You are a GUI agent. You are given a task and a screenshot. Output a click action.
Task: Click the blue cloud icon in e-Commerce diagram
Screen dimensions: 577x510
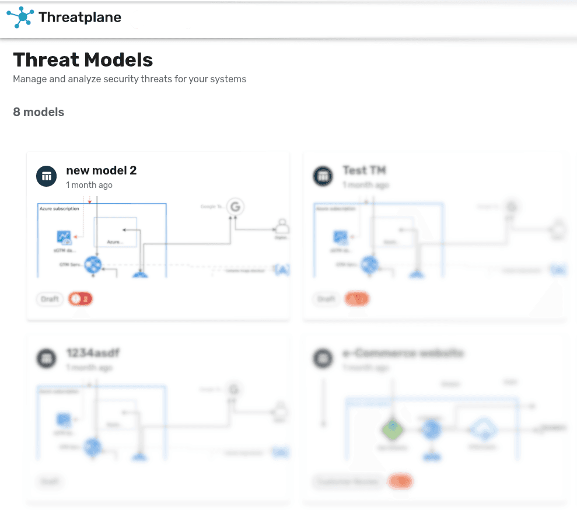(483, 429)
